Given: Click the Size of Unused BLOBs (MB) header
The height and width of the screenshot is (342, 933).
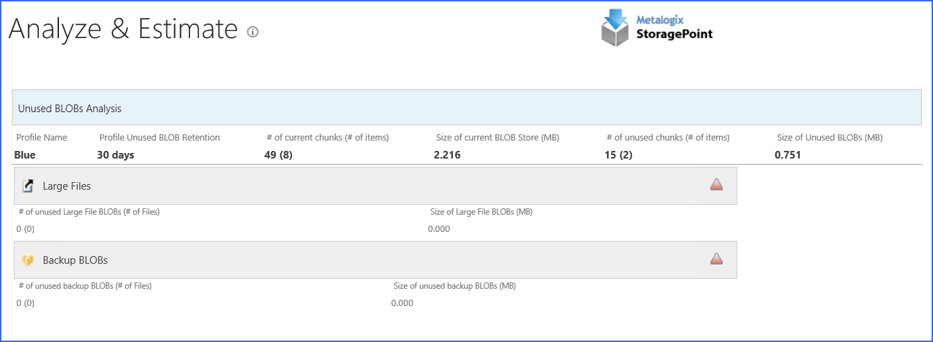Looking at the screenshot, I should click(x=830, y=138).
